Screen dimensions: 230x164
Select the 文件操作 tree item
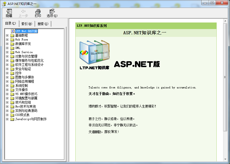[21, 90]
